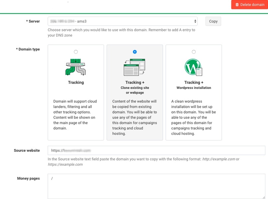Select the Wordpress installation radio button
268x199 pixels.
pos(194,52)
